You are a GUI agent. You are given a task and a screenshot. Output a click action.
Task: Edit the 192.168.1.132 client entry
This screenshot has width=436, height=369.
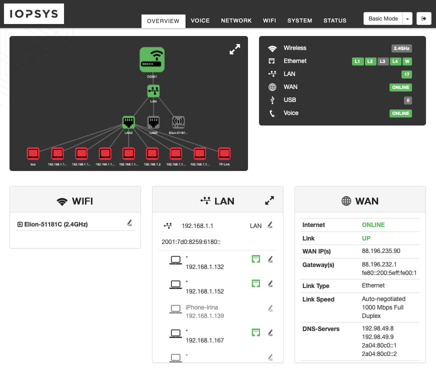[270, 259]
